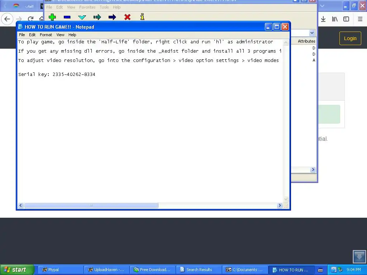Click the 'missing dll errors' line in Notepad
Screen dimensions: 367x275
click(150, 51)
